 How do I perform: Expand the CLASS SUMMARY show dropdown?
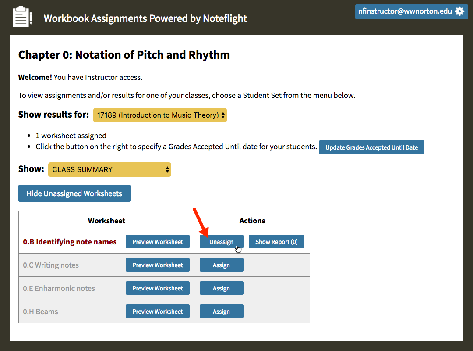109,169
